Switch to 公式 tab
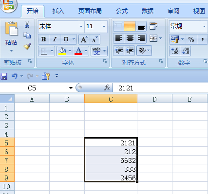Image resolution: width=208 pixels, height=194 pixels. [122, 11]
